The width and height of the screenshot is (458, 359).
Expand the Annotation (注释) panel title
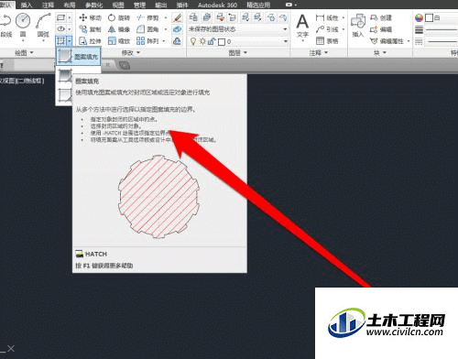click(x=319, y=53)
